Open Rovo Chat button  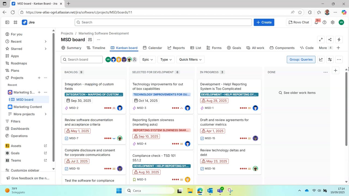pos(299,22)
